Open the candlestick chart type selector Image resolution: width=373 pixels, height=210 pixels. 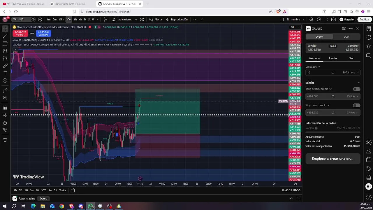point(105,20)
